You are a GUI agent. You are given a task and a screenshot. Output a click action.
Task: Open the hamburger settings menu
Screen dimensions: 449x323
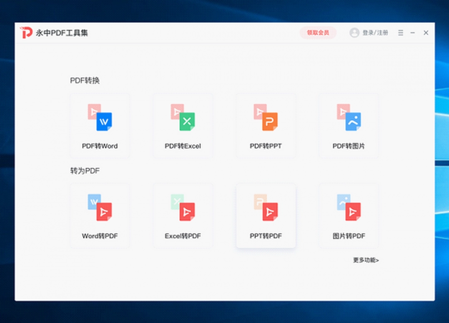tap(400, 33)
